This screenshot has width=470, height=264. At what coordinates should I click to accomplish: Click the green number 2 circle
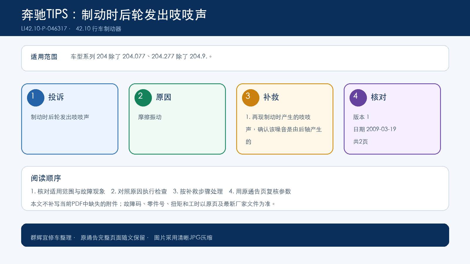pos(143,98)
